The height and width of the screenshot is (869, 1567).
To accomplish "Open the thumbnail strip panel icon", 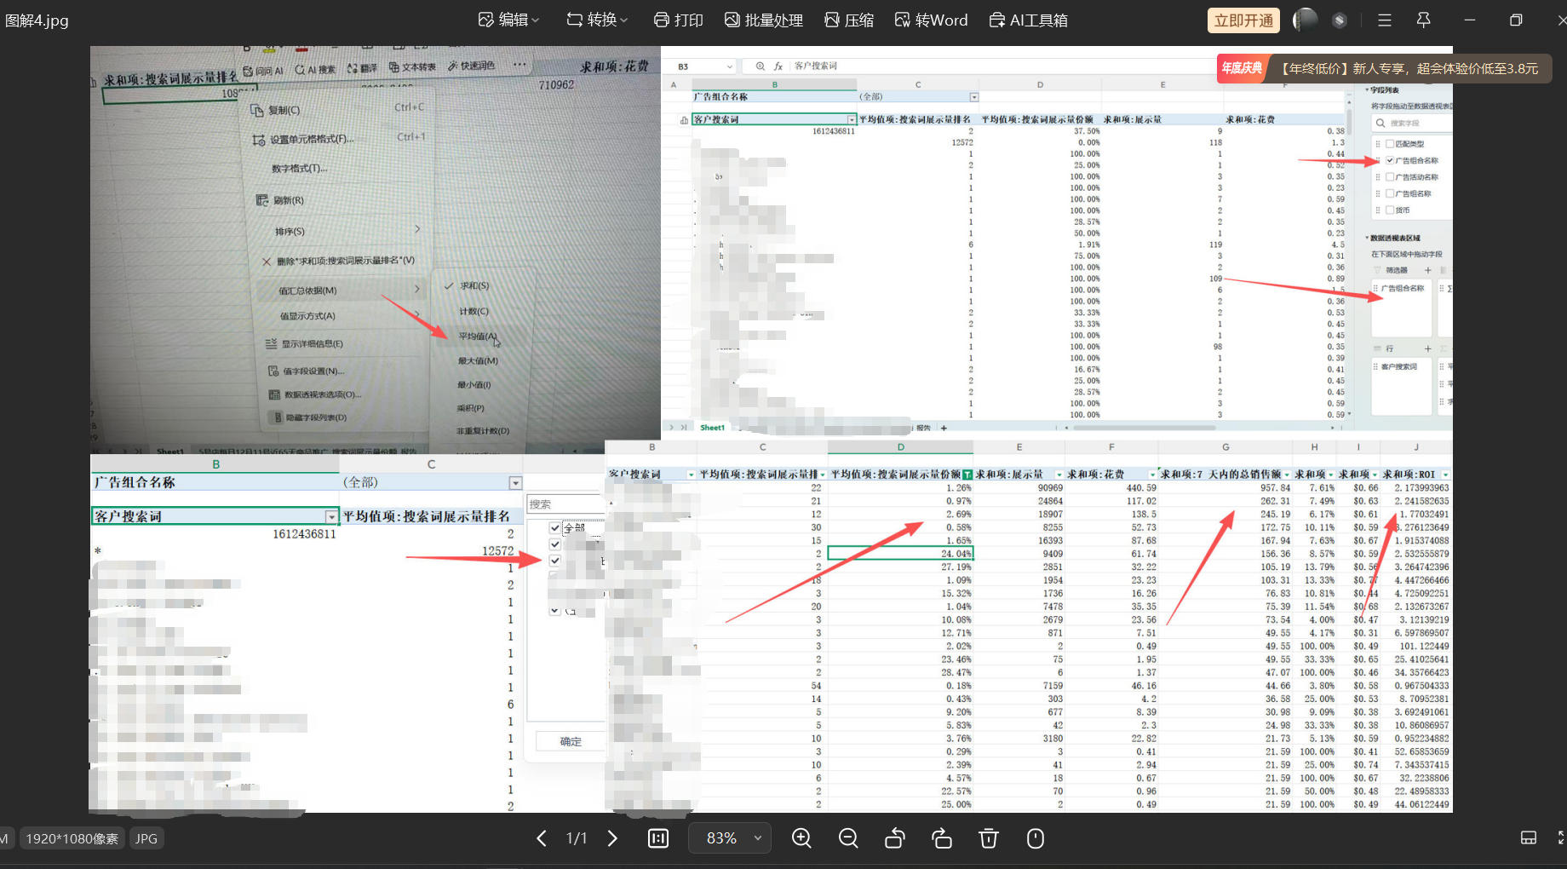I will pyautogui.click(x=1529, y=838).
